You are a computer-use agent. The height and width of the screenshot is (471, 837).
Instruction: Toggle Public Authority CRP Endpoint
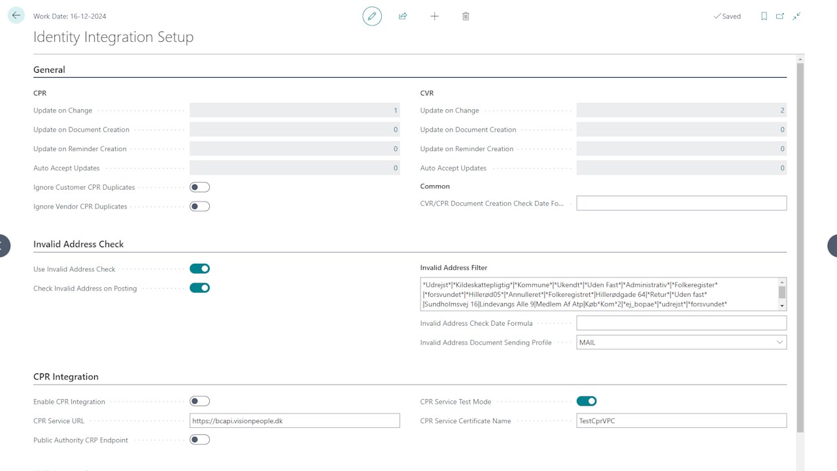pos(199,440)
